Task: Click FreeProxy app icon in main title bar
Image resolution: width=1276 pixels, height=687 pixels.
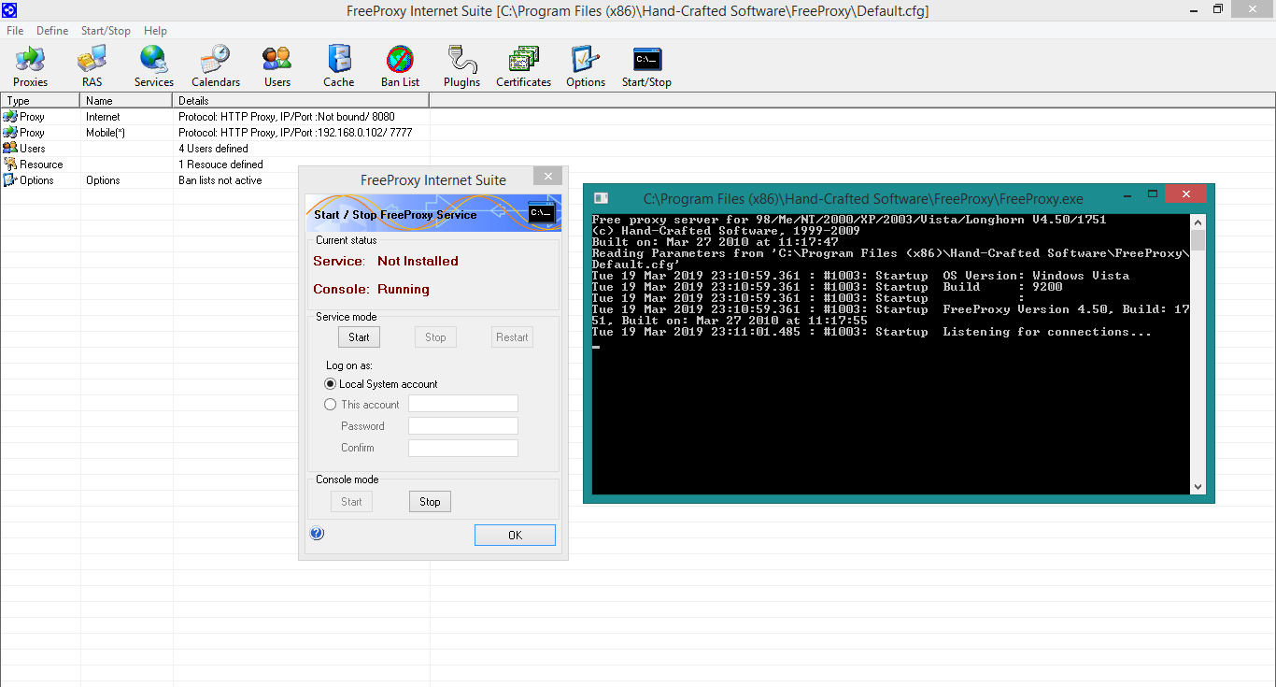Action: pos(9,10)
